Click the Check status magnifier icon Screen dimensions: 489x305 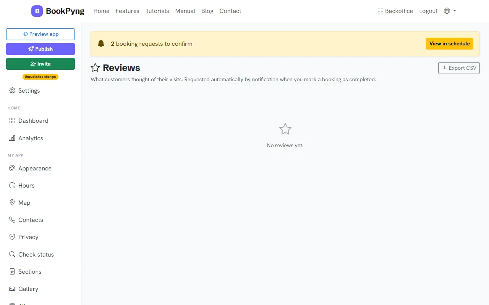pos(12,254)
